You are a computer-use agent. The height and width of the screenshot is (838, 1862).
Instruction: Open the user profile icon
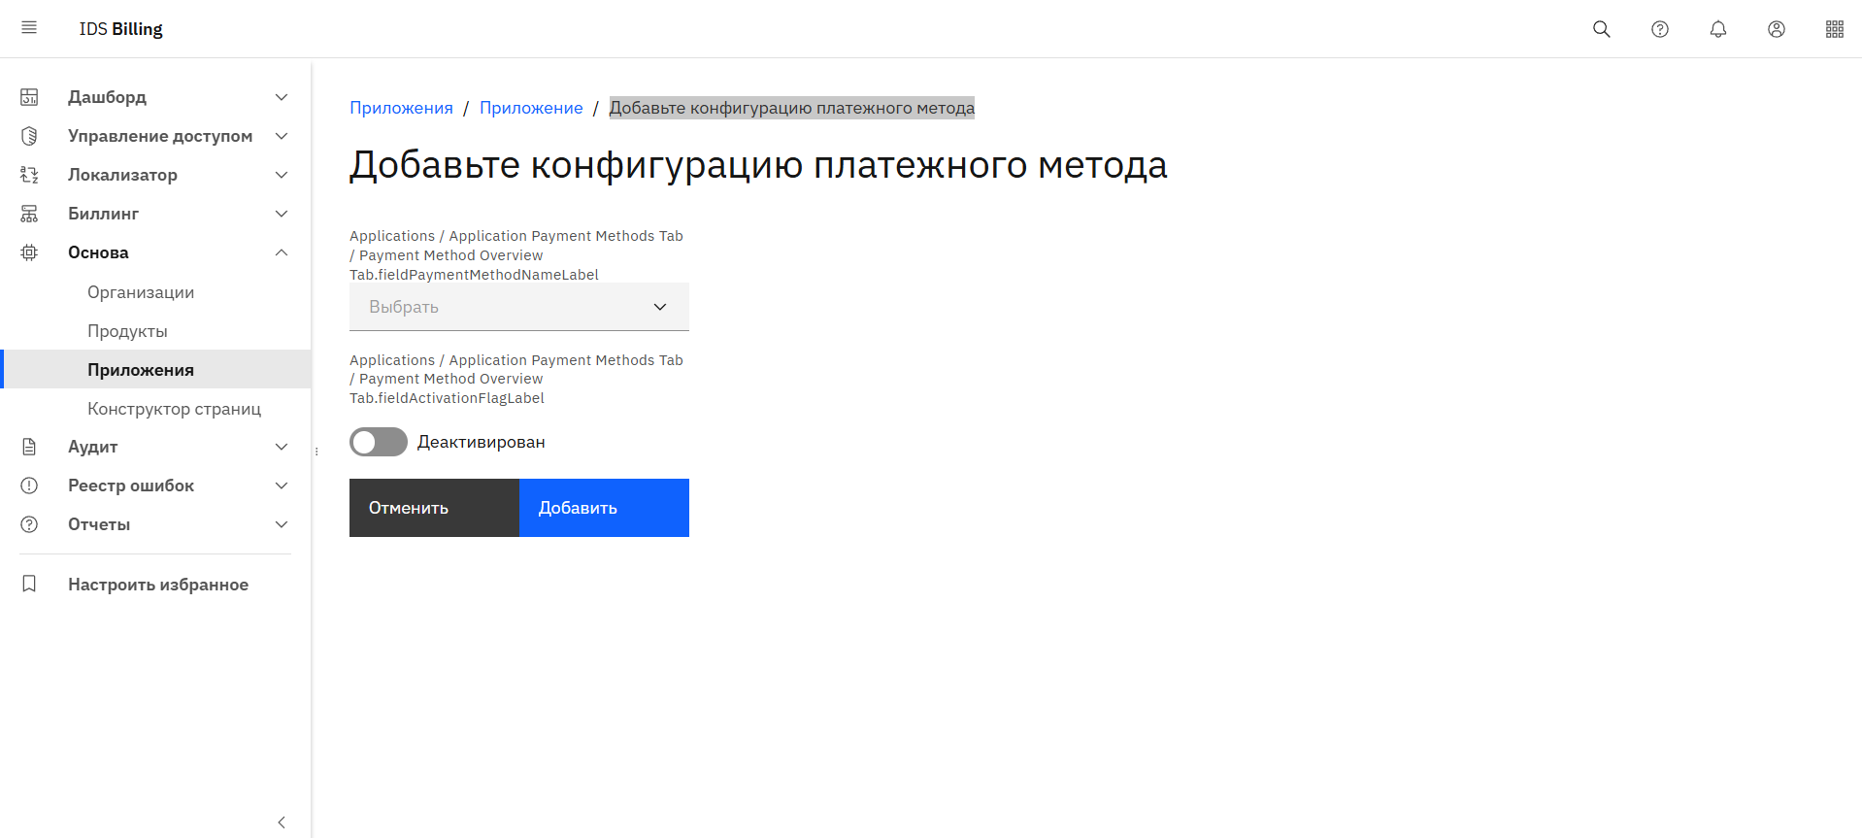coord(1776,29)
